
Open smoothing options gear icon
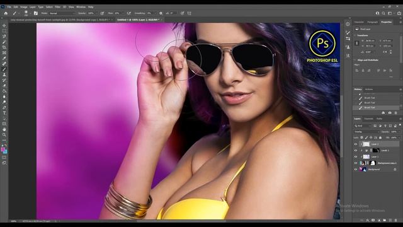(161, 13)
